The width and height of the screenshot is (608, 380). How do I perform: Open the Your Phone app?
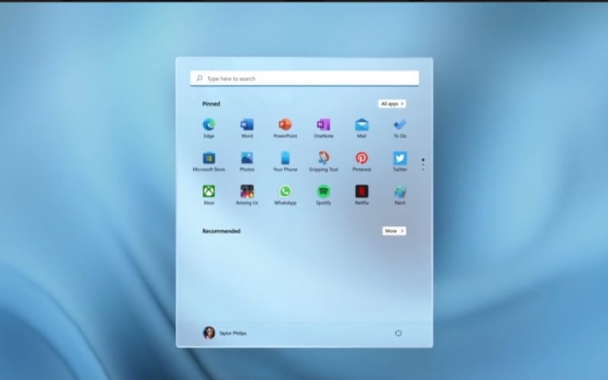(285, 161)
